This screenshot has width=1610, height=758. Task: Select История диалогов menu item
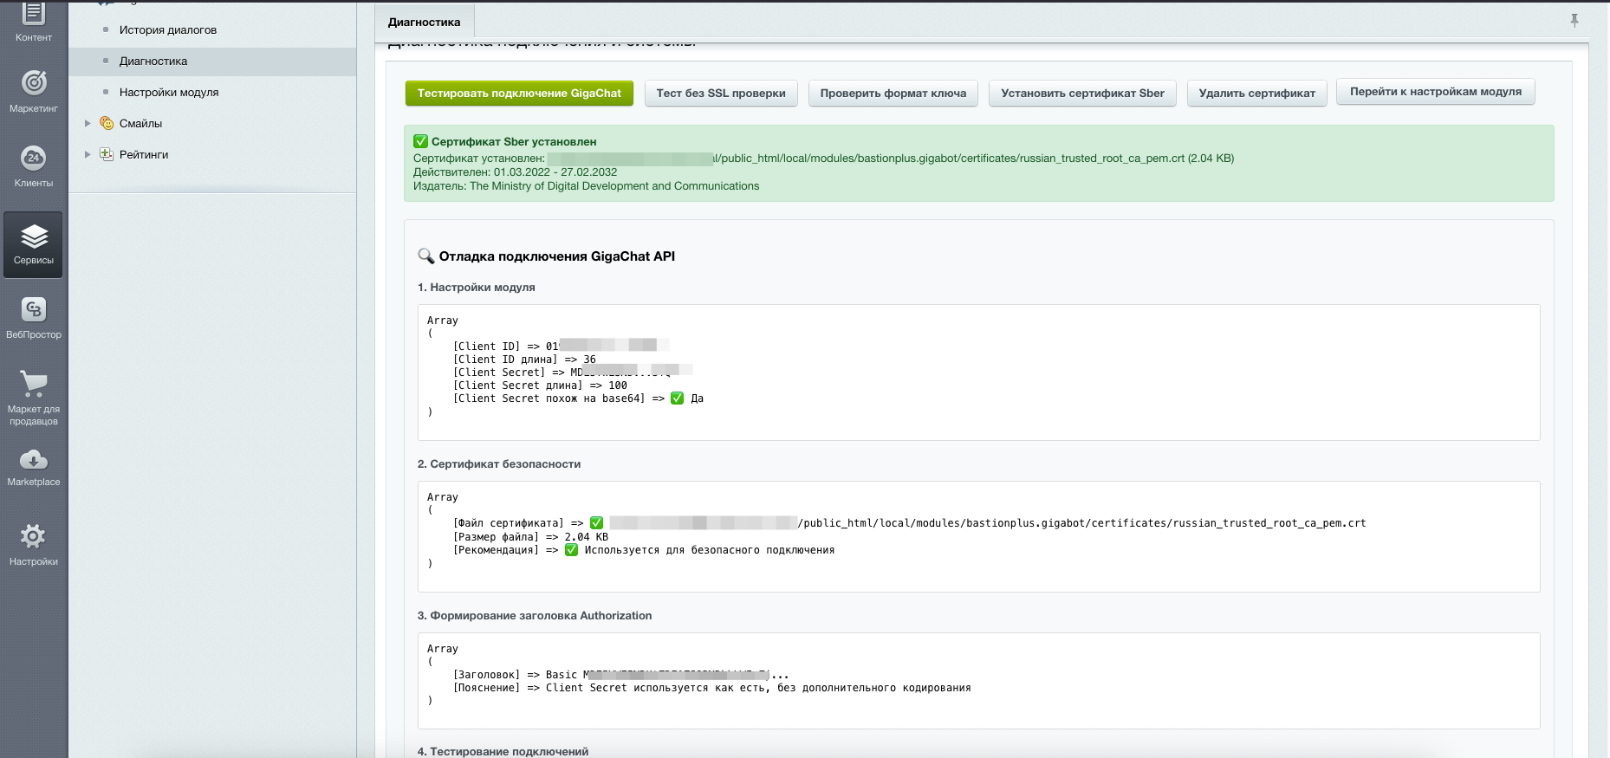[x=168, y=29]
